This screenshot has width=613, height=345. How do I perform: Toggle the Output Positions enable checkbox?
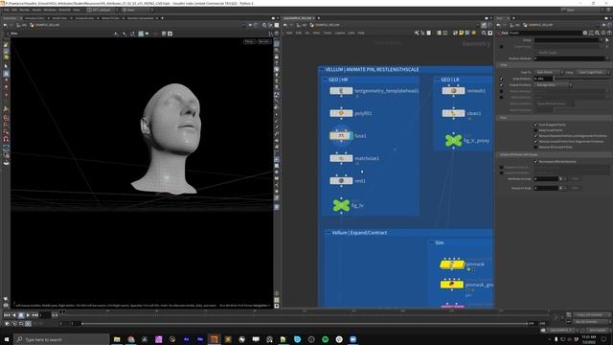point(502,85)
